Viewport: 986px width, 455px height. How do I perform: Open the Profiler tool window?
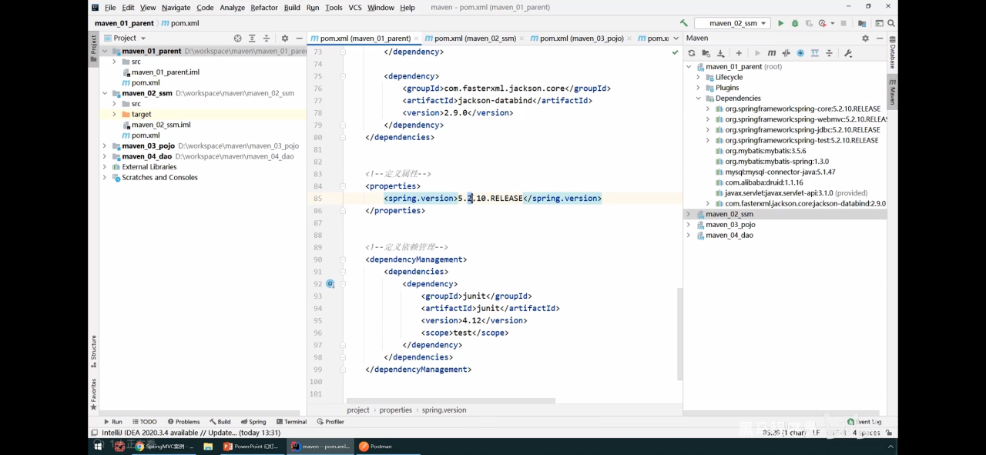click(330, 422)
